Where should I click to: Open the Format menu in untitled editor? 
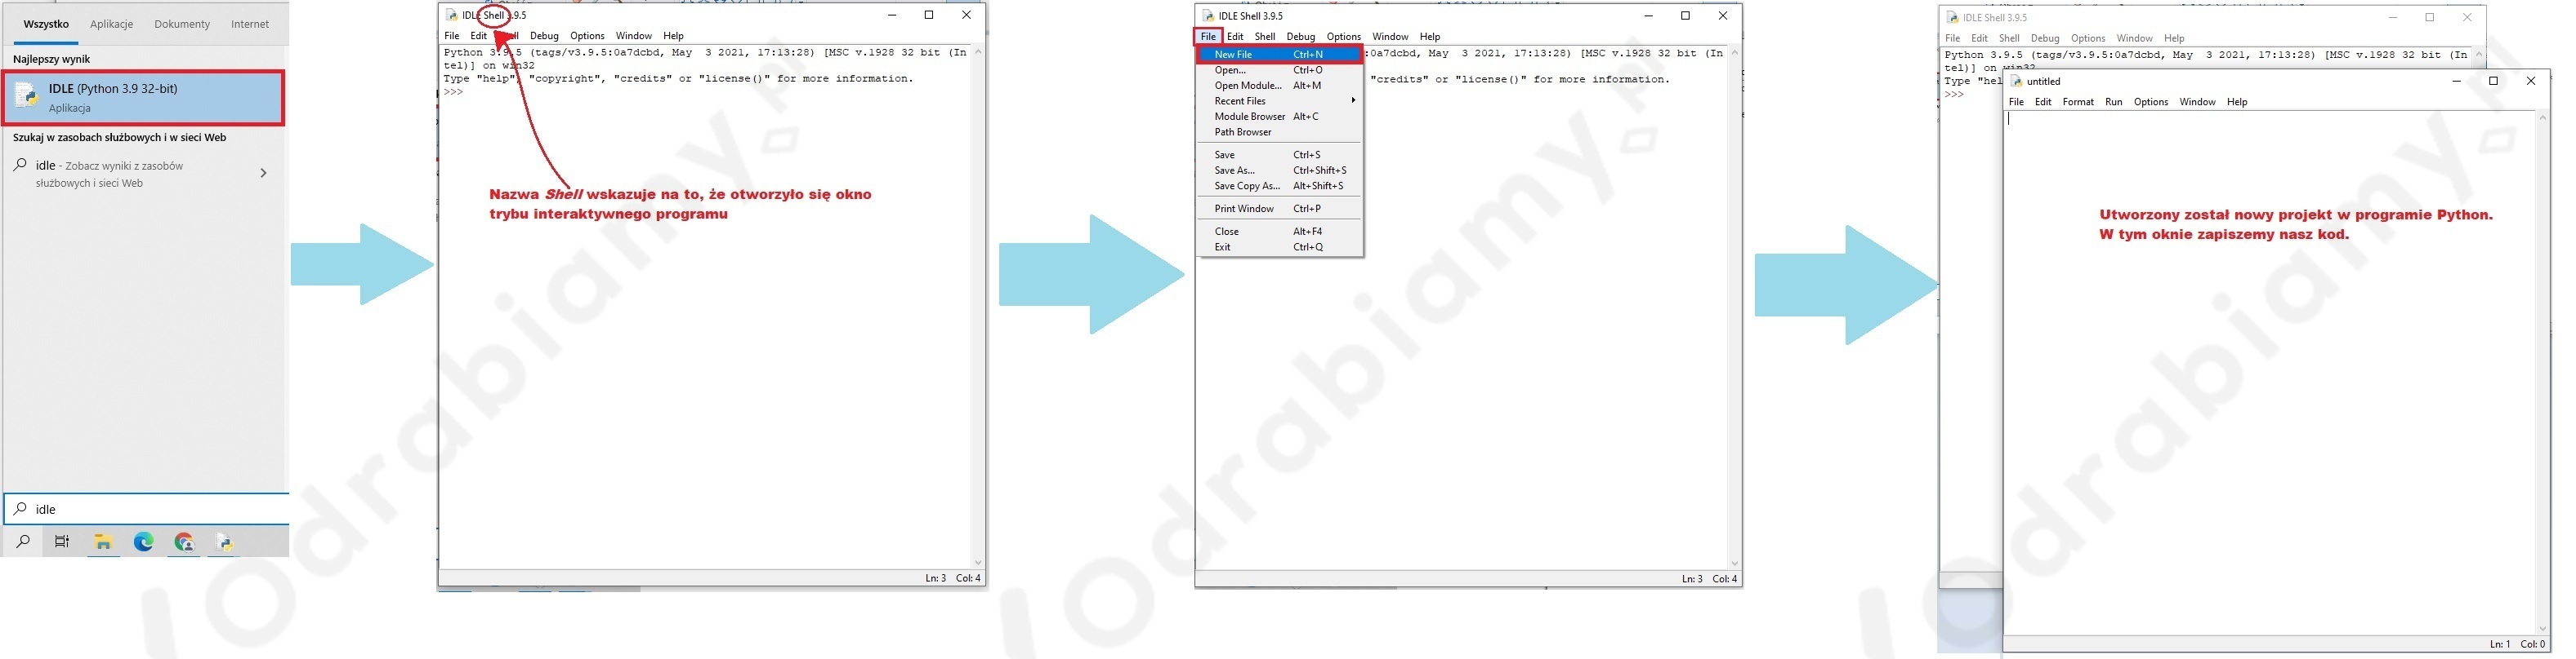2077,102
